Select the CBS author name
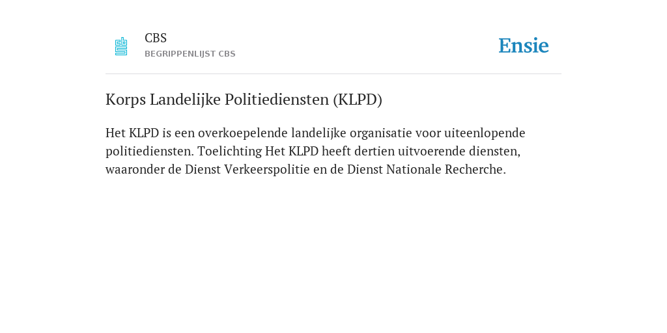Image resolution: width=667 pixels, height=333 pixels. click(156, 38)
